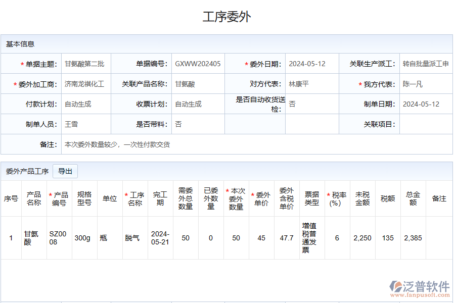This screenshot has height=303, width=455.
Task: Click the 完工期 cell showing 2024-05-21
Action: click(x=160, y=238)
